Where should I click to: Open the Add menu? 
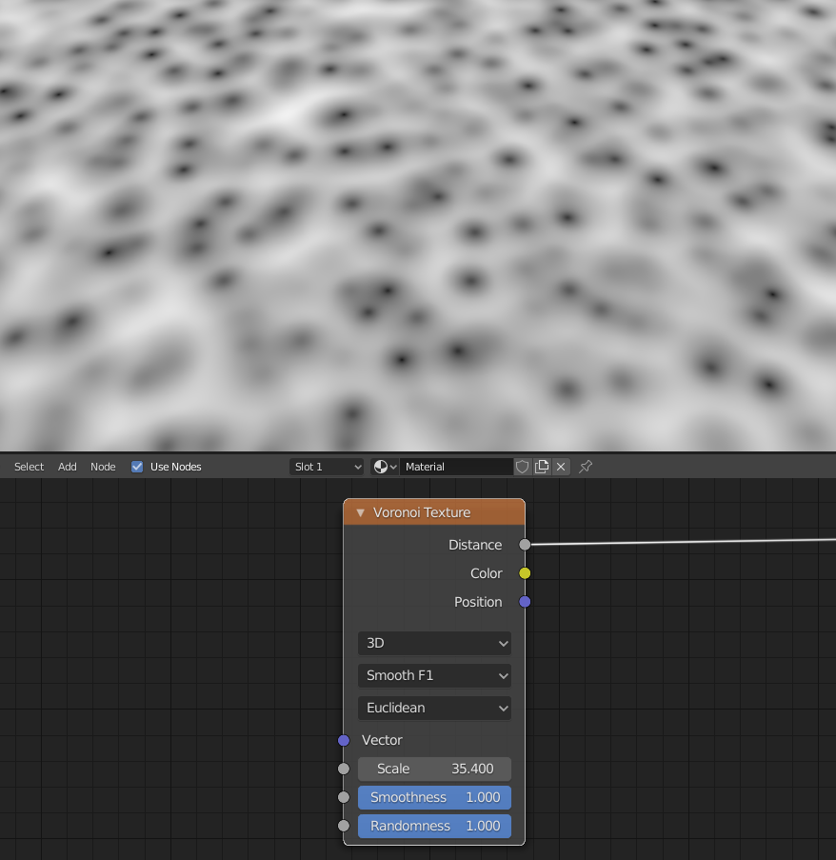pos(67,467)
